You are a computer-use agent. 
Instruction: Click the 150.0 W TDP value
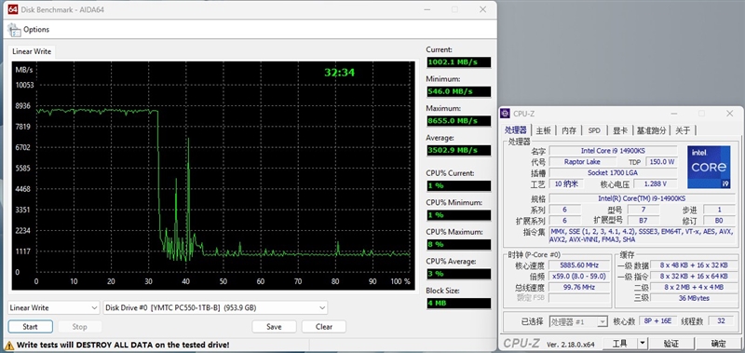point(662,161)
